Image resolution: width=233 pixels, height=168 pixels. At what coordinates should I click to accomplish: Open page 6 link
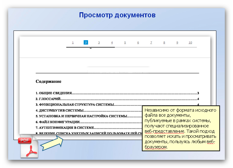pyautogui.click(x=138, y=43)
